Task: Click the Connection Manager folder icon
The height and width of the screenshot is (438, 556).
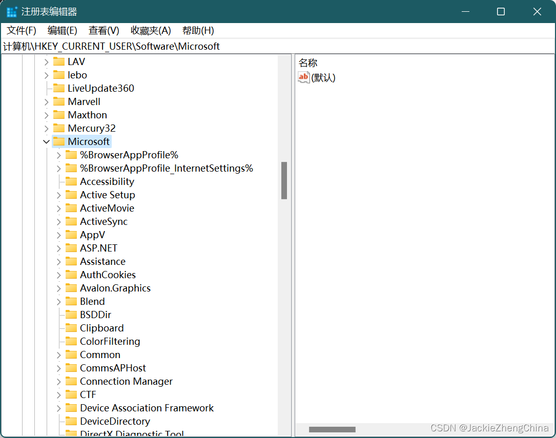Action: point(71,381)
